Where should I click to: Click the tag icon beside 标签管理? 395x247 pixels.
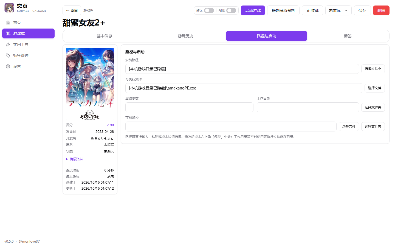click(8, 55)
